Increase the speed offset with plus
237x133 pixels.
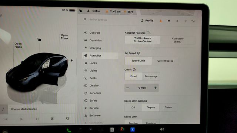pyautogui.click(x=156, y=88)
